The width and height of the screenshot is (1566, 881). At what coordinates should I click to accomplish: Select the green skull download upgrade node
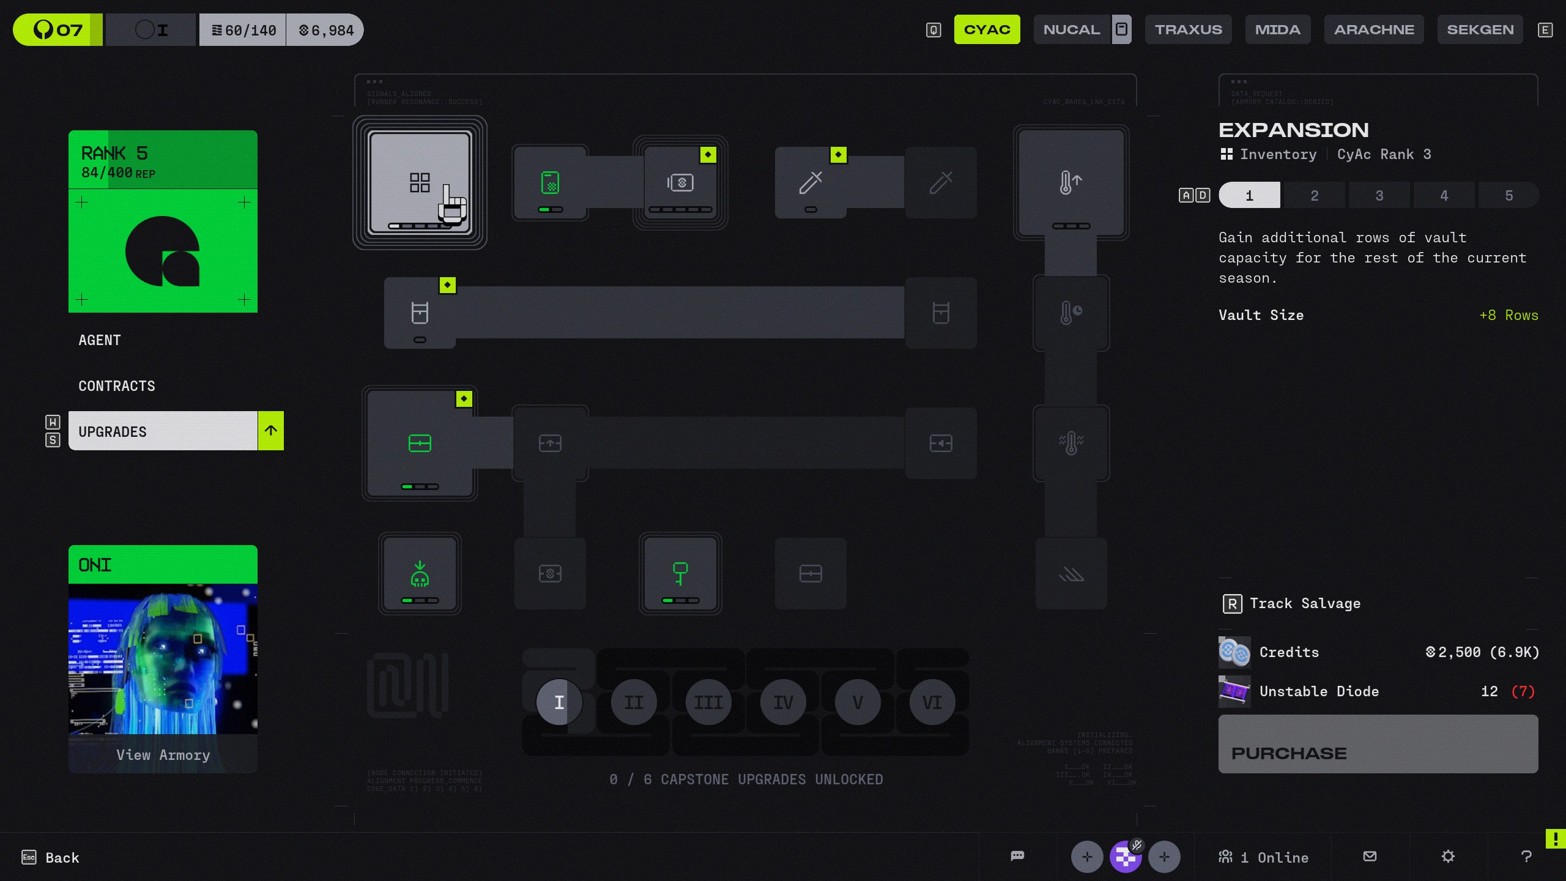[420, 574]
